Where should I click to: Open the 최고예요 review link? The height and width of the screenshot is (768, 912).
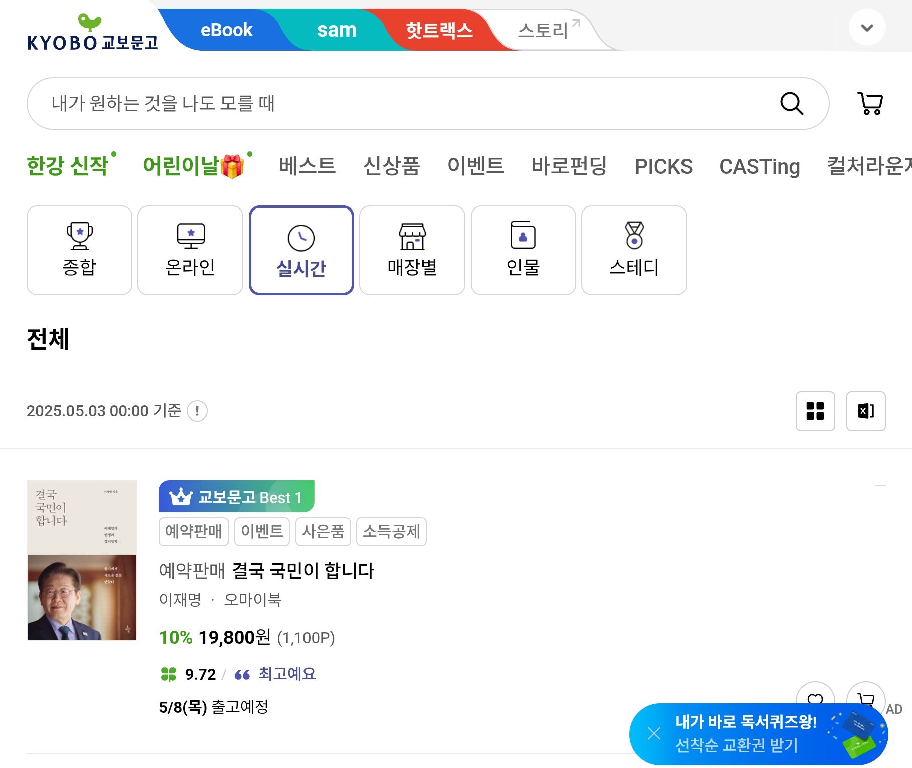(x=287, y=673)
